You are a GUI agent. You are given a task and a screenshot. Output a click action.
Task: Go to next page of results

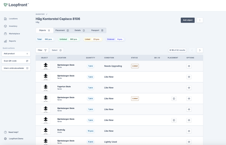tap(200, 50)
